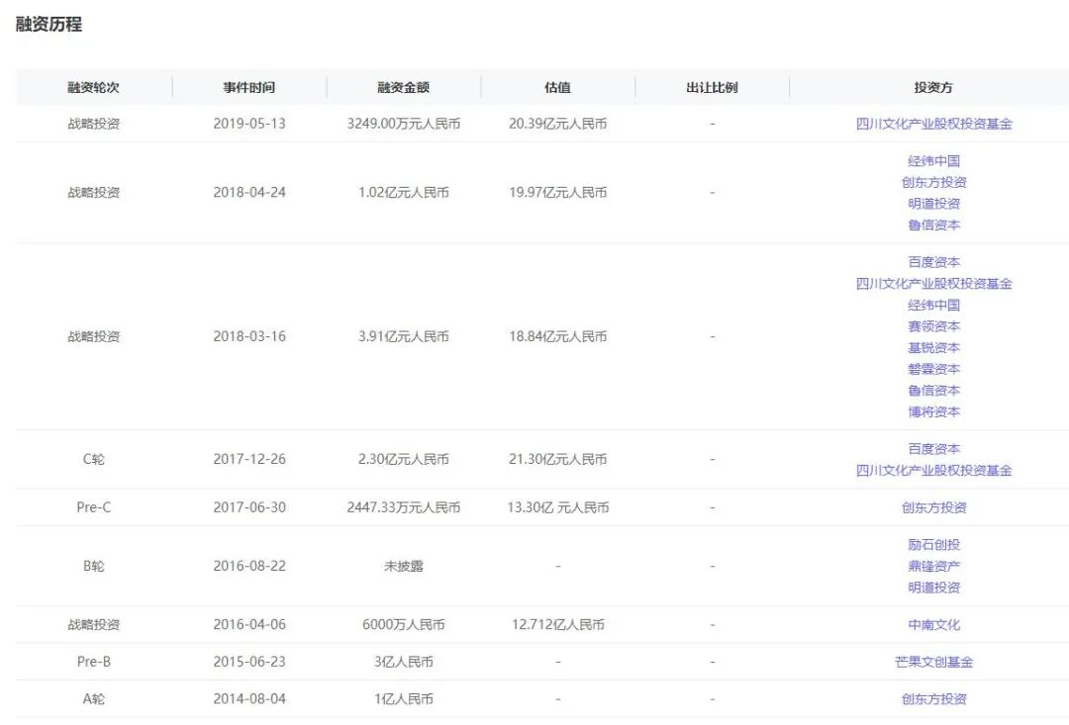Select amount 3亿人民币

coord(404,662)
